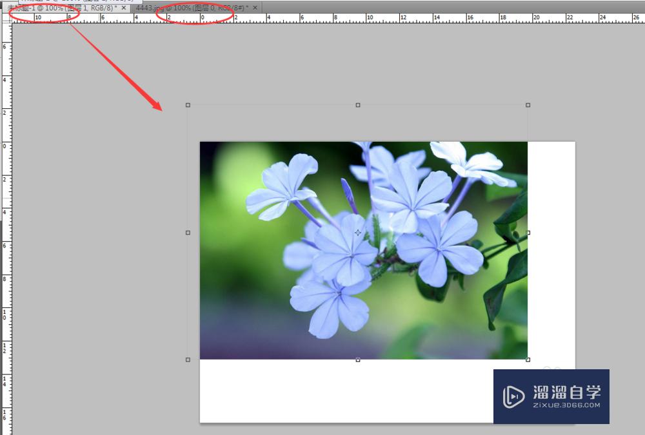
Task: Click the bottom-left transform corner handle
Action: pyautogui.click(x=188, y=360)
